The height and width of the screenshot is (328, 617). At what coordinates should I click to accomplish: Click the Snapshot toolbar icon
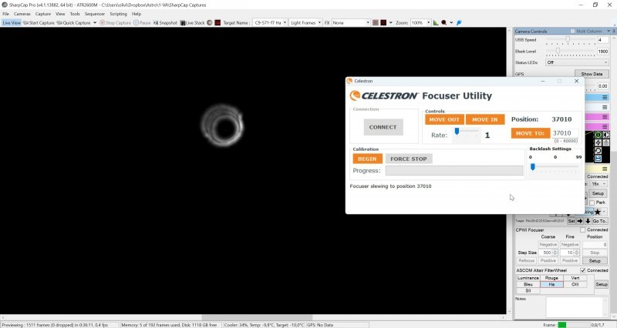click(165, 23)
